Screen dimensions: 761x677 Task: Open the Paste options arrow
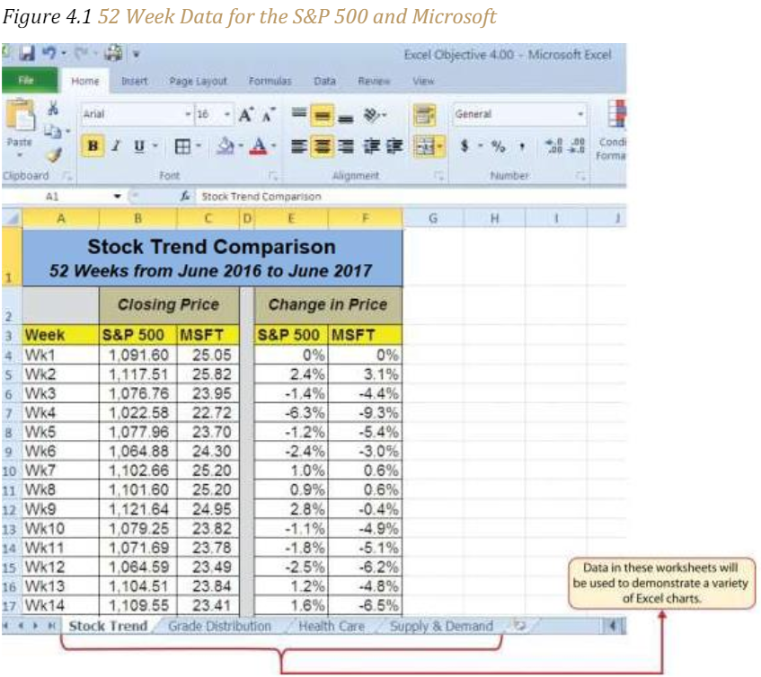tap(20, 155)
